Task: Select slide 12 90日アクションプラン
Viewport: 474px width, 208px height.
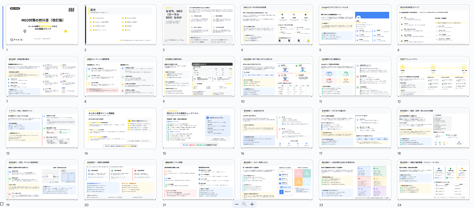Action: tap(433, 76)
